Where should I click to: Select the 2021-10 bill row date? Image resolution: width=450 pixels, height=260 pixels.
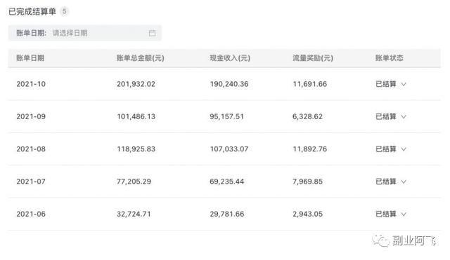[x=31, y=84]
